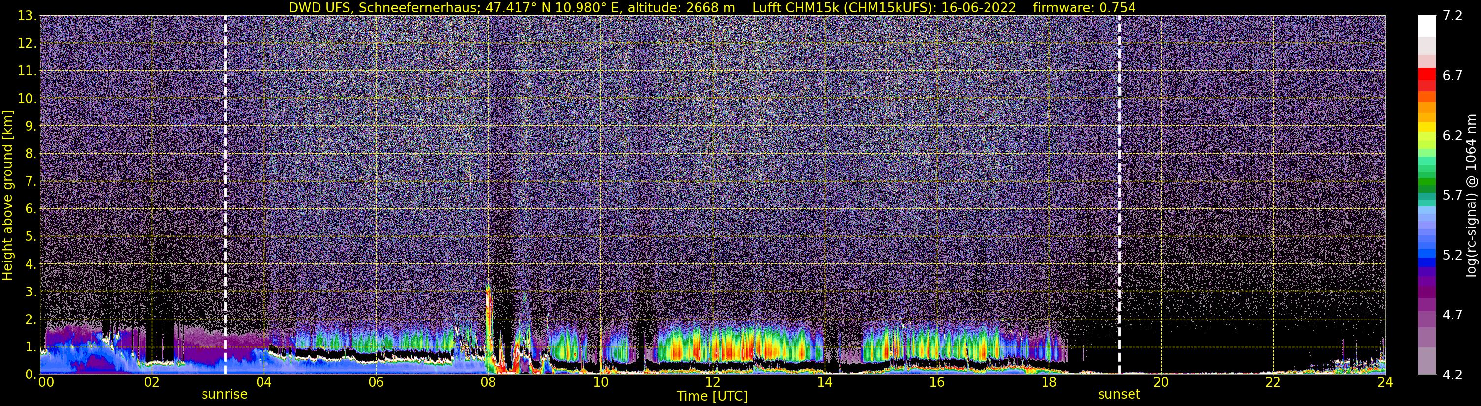Click the '8.' height axis tick label
Viewport: 1481px width, 406px height.
[x=30, y=153]
